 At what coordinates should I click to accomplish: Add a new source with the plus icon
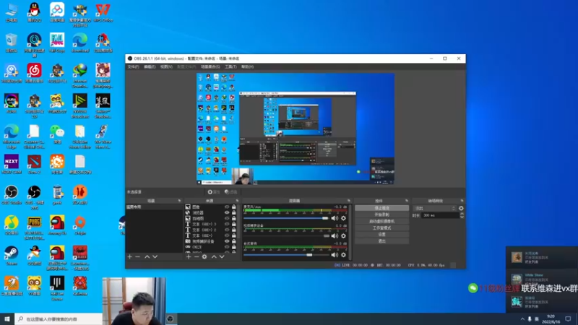189,256
